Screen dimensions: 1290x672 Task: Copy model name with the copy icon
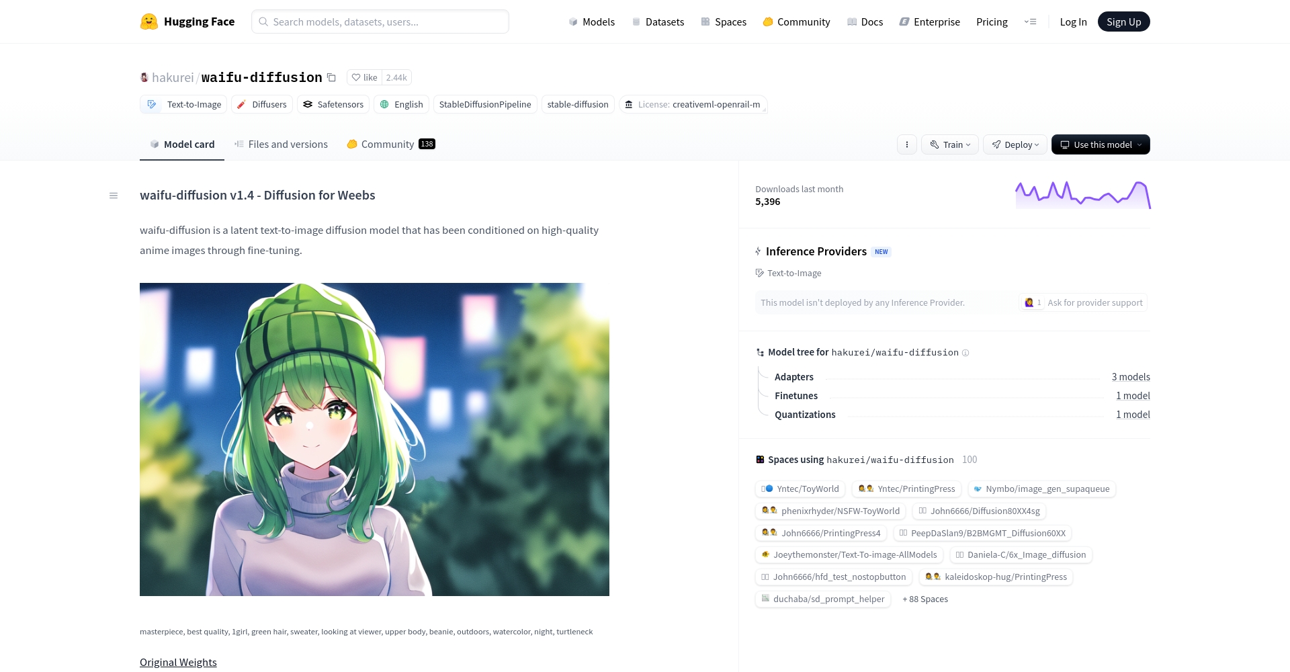[x=331, y=77]
